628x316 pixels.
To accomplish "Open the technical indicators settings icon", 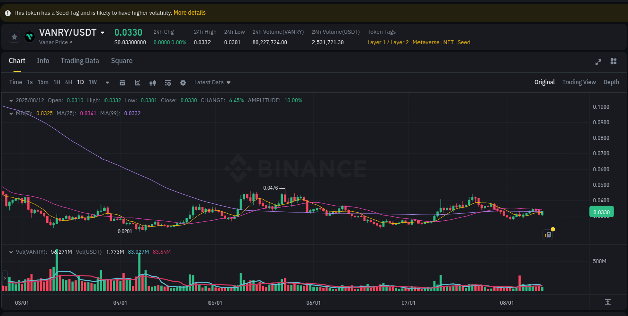I will [168, 83].
